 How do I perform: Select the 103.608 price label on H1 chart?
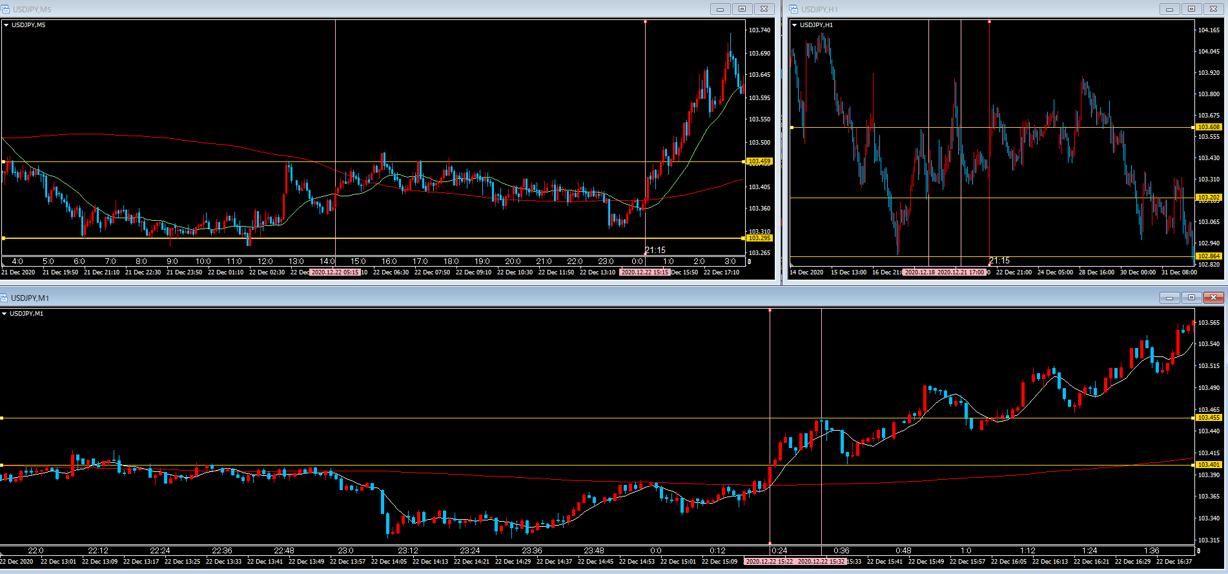(x=1208, y=127)
